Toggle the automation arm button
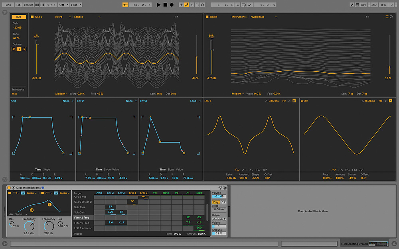Image resolution: width=399 pixels, height=249 pixels. point(186,5)
